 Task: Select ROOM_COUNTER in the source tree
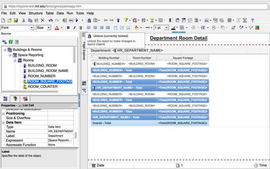[42, 87]
